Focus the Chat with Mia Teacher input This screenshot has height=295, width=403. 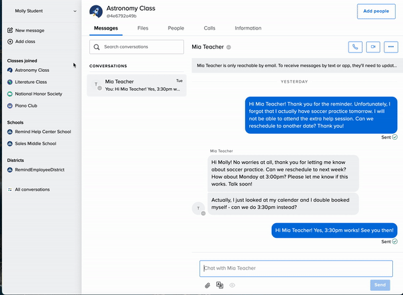click(x=294, y=268)
